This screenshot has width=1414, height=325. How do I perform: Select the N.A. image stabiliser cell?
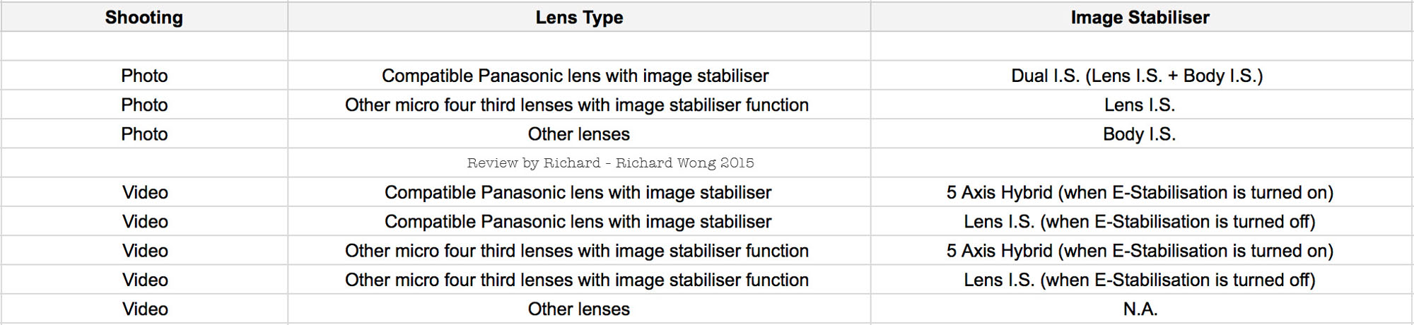point(1140,309)
